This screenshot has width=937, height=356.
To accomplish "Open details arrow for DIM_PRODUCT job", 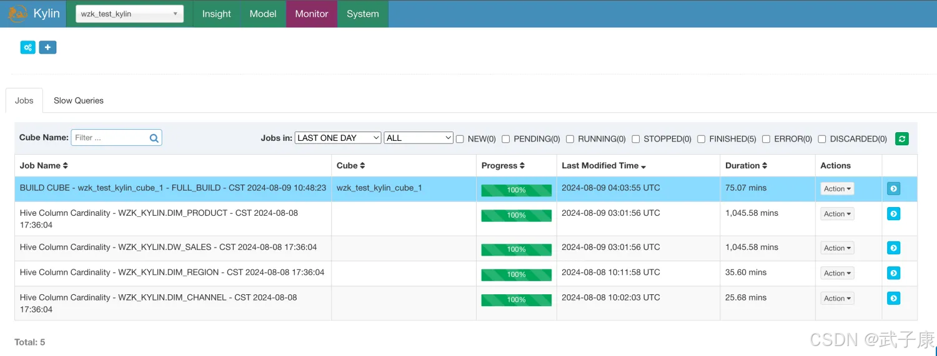I will pyautogui.click(x=893, y=214).
